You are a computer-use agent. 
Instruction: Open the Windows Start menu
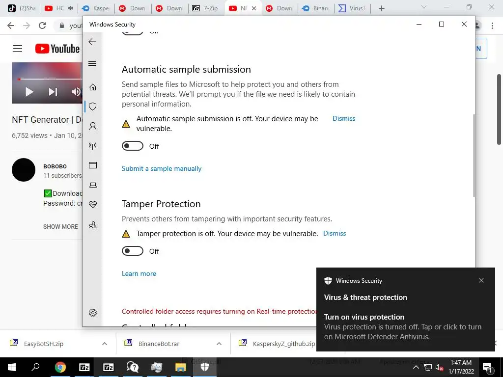pyautogui.click(x=12, y=367)
